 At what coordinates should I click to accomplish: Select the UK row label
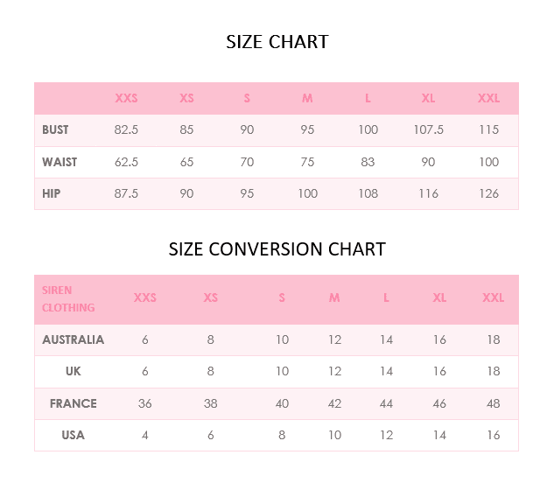[74, 371]
